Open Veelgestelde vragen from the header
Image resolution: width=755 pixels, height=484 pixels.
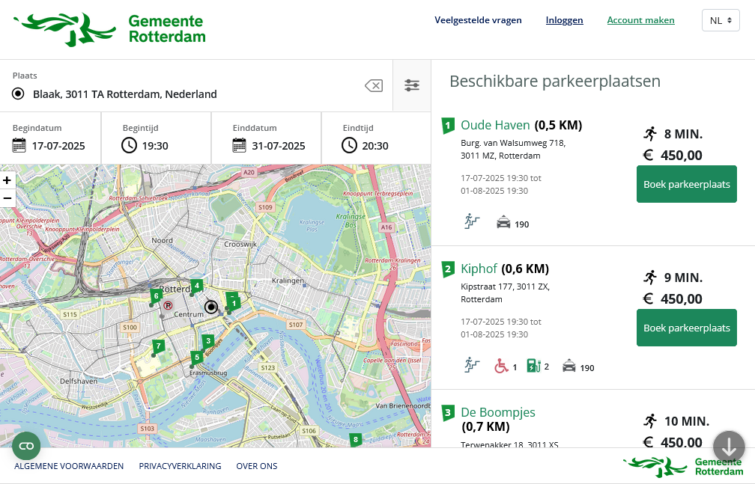pos(479,20)
